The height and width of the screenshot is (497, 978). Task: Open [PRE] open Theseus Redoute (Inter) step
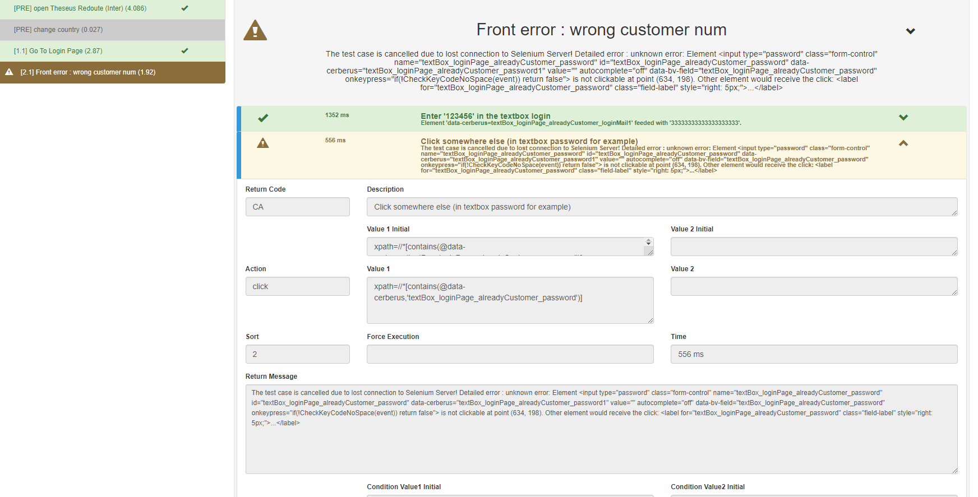113,8
